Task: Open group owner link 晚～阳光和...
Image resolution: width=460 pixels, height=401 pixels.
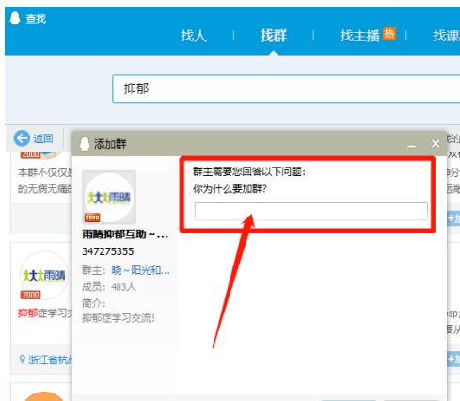Action: [141, 270]
